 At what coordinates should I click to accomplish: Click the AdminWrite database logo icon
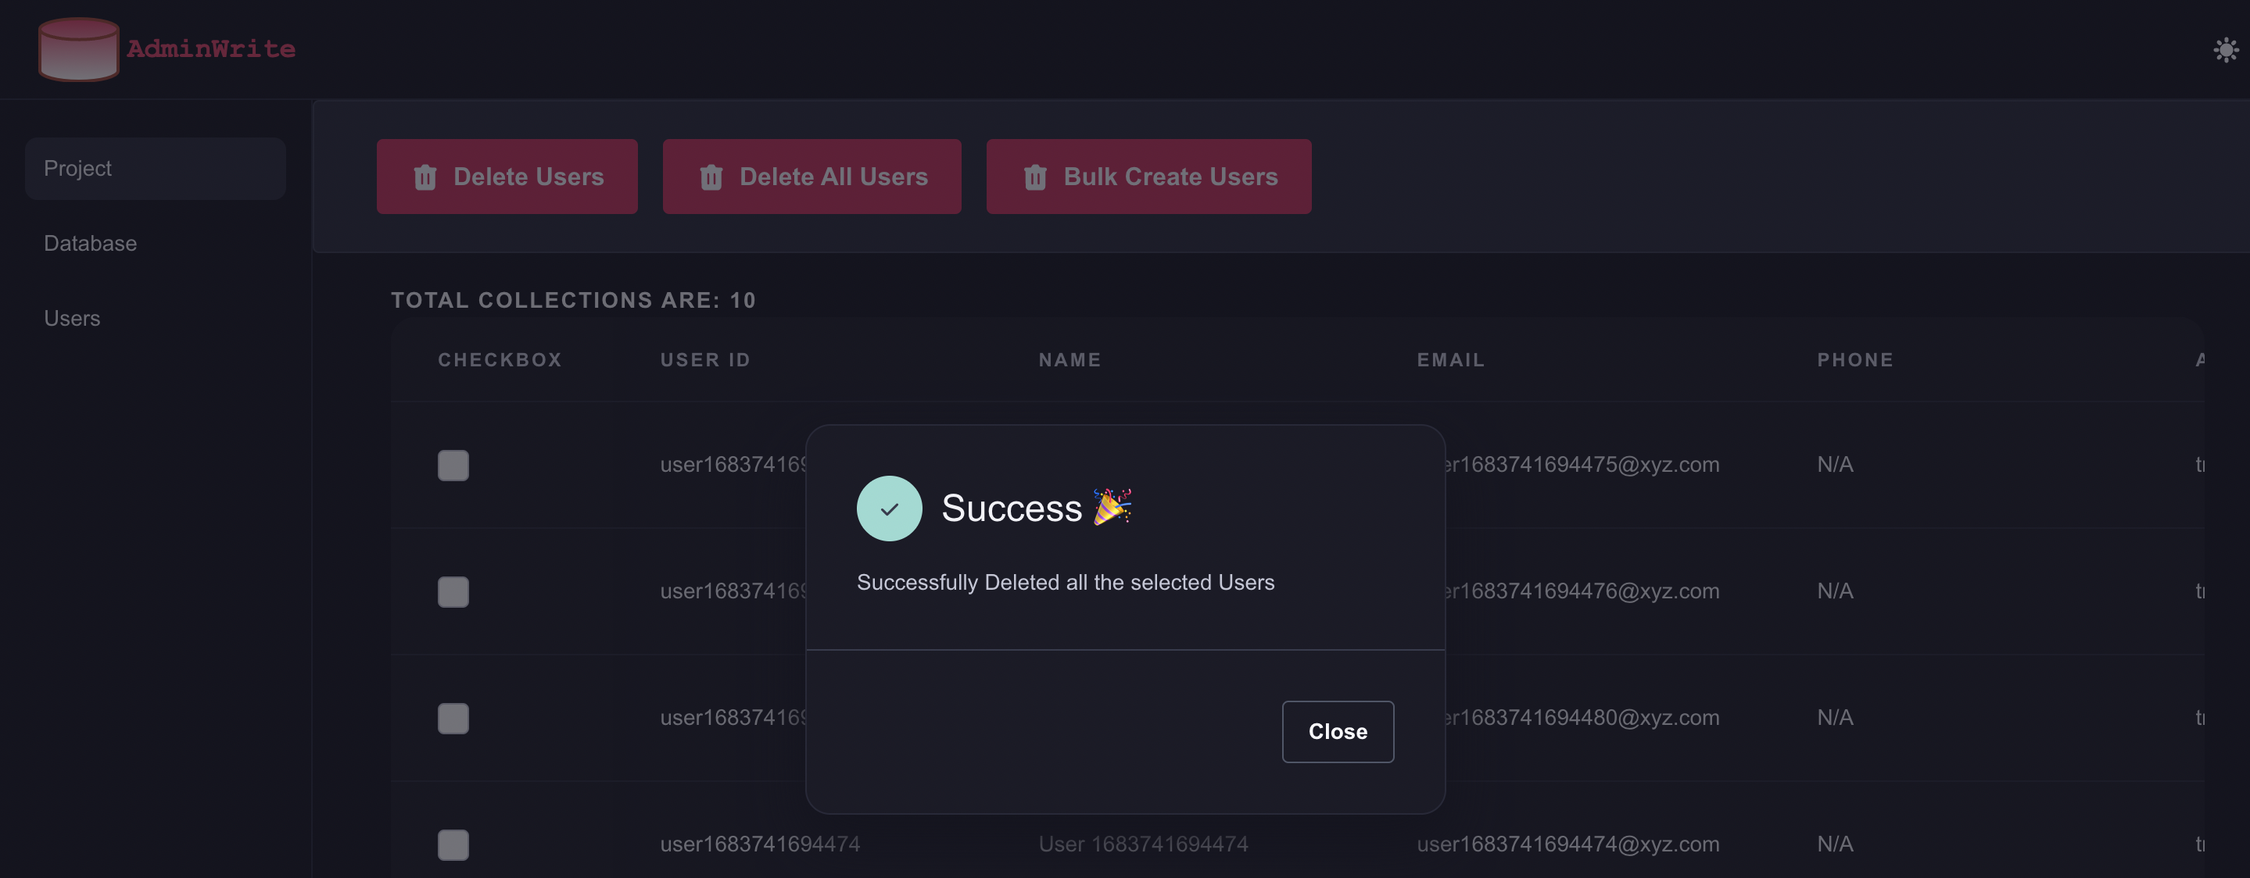point(79,49)
